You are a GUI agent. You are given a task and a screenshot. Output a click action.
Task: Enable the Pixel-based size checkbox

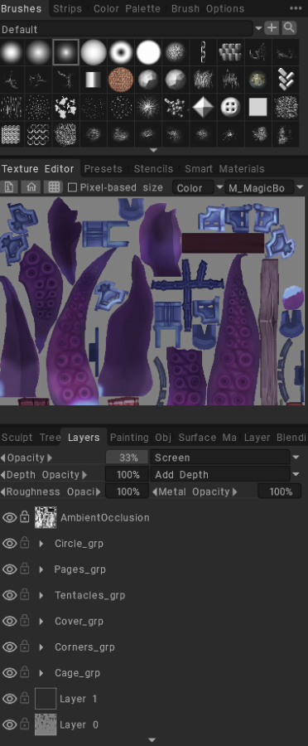click(72, 187)
